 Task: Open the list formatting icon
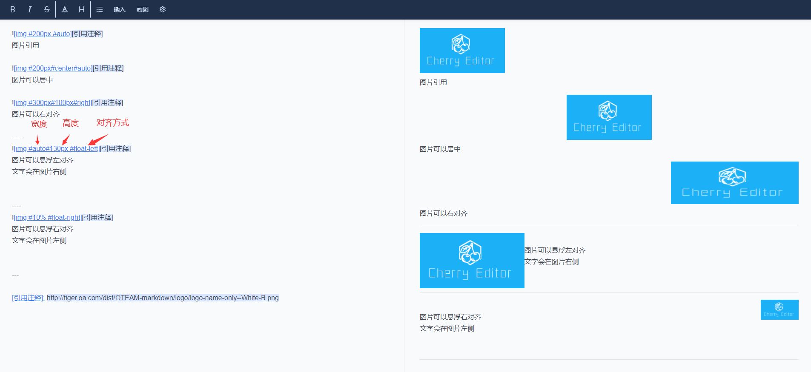point(100,9)
